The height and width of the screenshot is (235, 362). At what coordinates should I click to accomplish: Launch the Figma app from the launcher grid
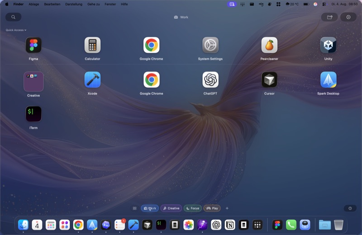pos(33,45)
